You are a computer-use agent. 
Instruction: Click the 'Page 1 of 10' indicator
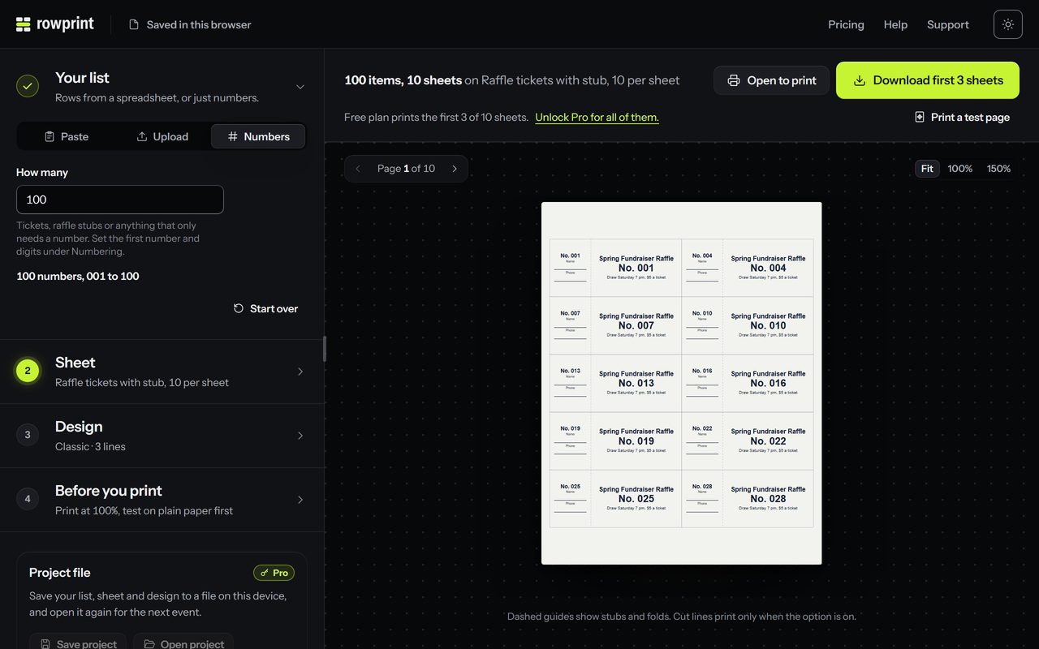tap(406, 169)
